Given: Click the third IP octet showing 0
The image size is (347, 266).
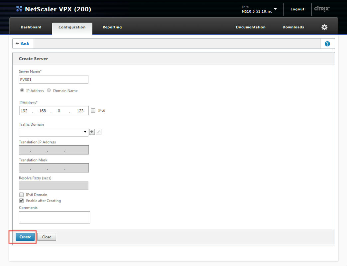Looking at the screenshot, I should click(x=59, y=111).
